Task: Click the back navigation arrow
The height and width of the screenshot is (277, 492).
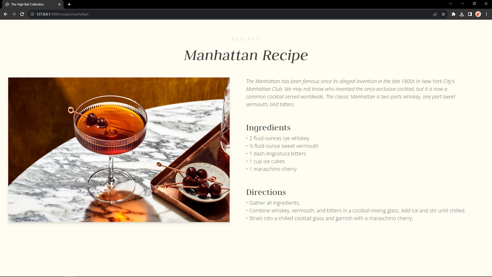Action: pos(5,14)
